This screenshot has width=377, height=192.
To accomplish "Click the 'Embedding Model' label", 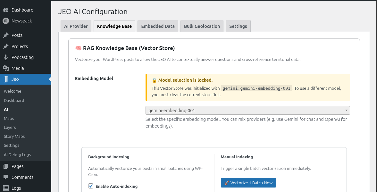I will pyautogui.click(x=94, y=79).
